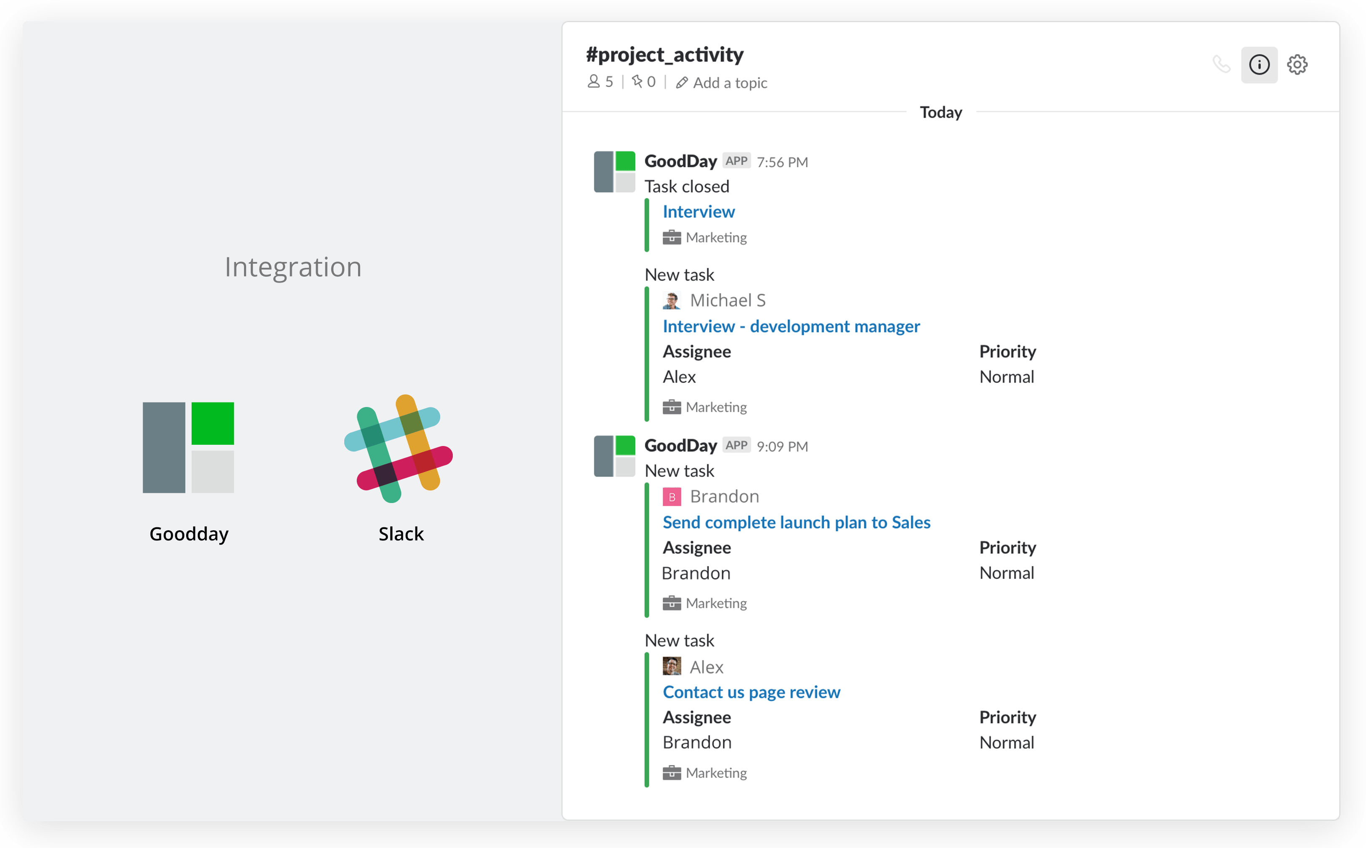Click the #project_activity channel title

coord(664,55)
